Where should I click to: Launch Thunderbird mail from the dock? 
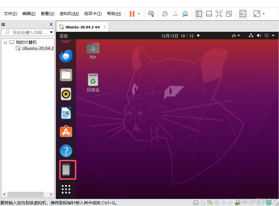point(66,56)
